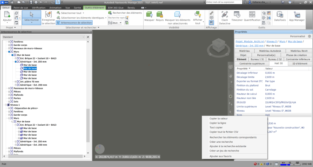313x167 pixels.
Task: Launch the TimeLiner tool
Action: point(237,17)
